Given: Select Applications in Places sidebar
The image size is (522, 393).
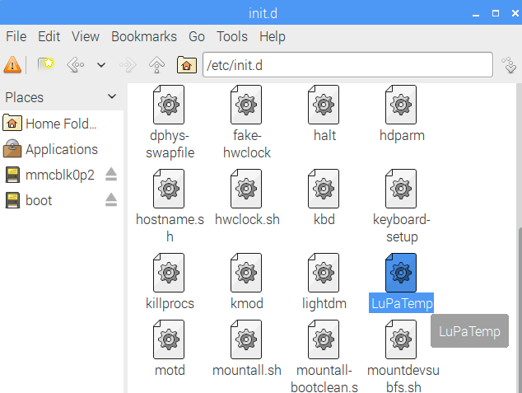Looking at the screenshot, I should (x=62, y=149).
